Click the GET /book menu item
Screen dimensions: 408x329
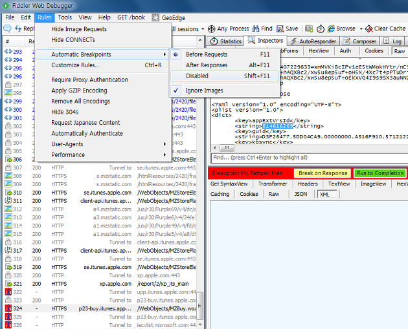[131, 17]
